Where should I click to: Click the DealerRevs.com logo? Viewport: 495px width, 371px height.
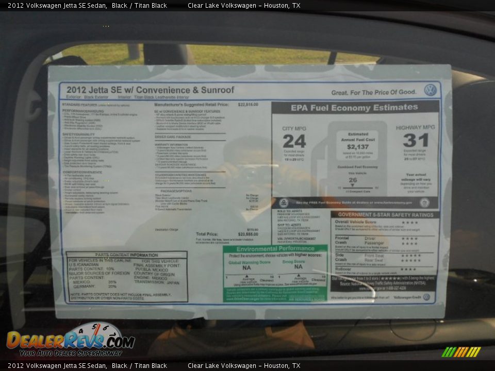pyautogui.click(x=71, y=340)
